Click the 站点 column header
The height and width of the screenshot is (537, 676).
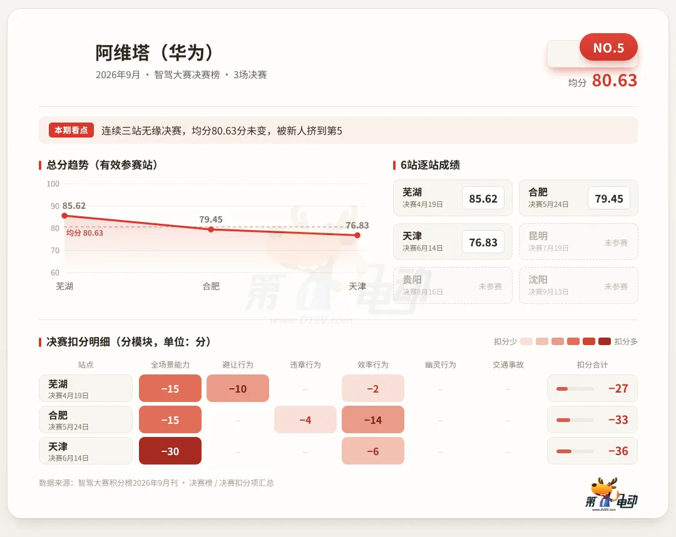(x=85, y=364)
